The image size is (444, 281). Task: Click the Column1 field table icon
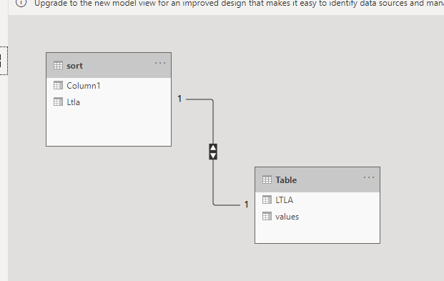[58, 86]
